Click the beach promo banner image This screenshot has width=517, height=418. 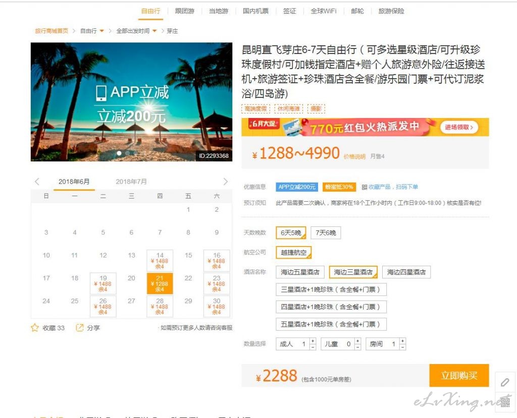pos(132,102)
